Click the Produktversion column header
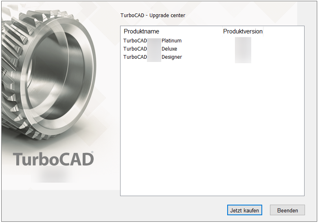 click(x=243, y=31)
